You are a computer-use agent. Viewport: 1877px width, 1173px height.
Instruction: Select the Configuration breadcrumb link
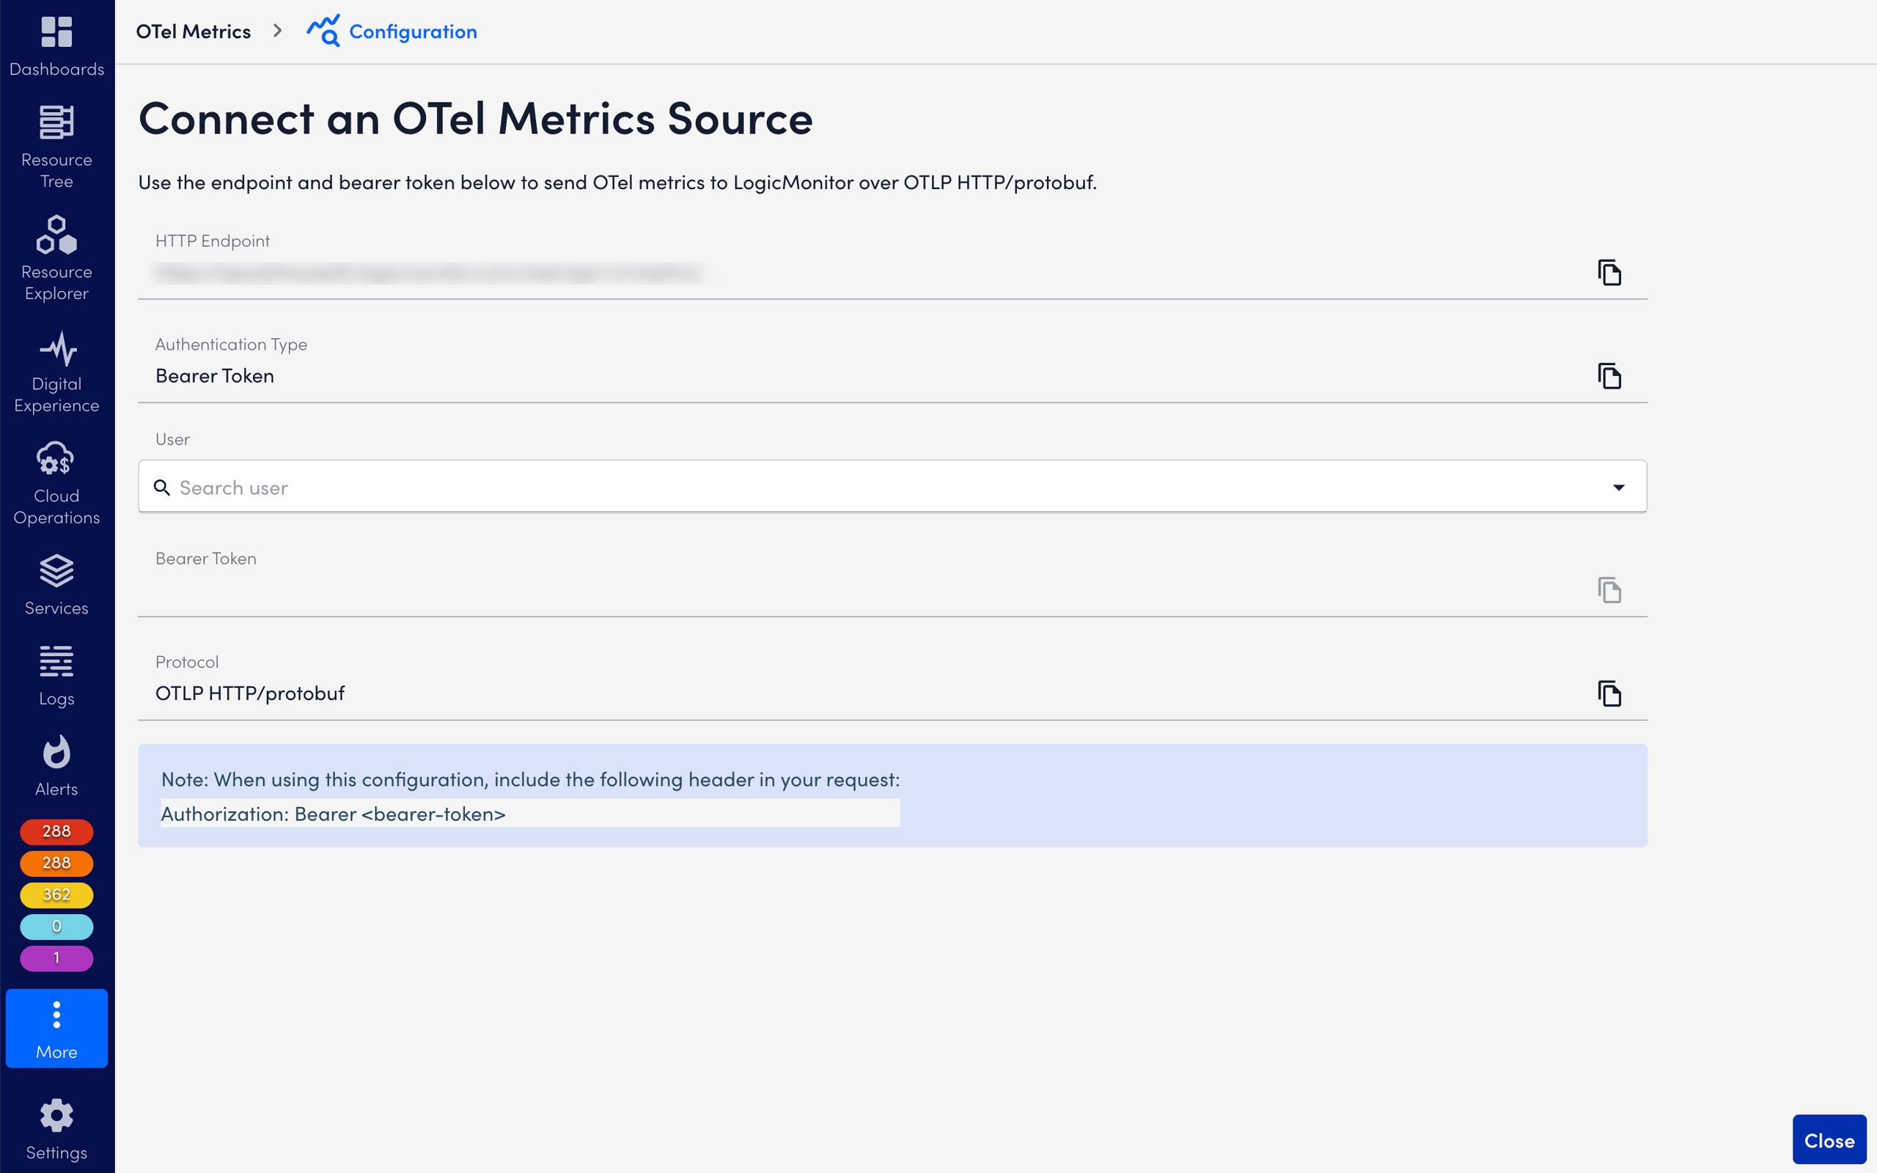pos(413,32)
